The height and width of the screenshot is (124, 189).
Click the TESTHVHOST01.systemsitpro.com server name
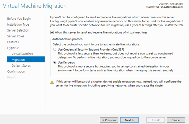click(164, 7)
